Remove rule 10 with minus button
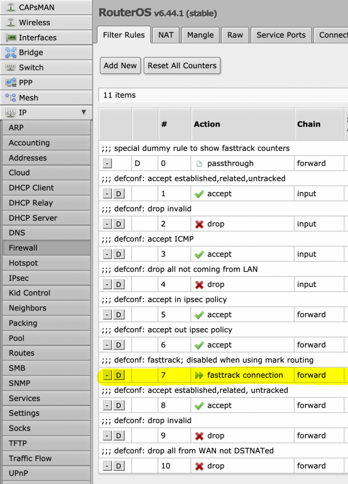This screenshot has width=348, height=484. click(x=107, y=466)
